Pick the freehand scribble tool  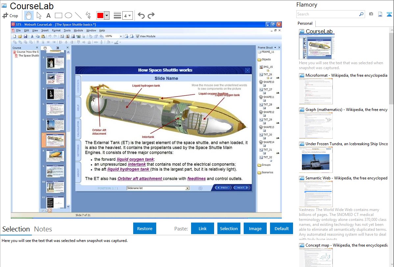click(88, 15)
